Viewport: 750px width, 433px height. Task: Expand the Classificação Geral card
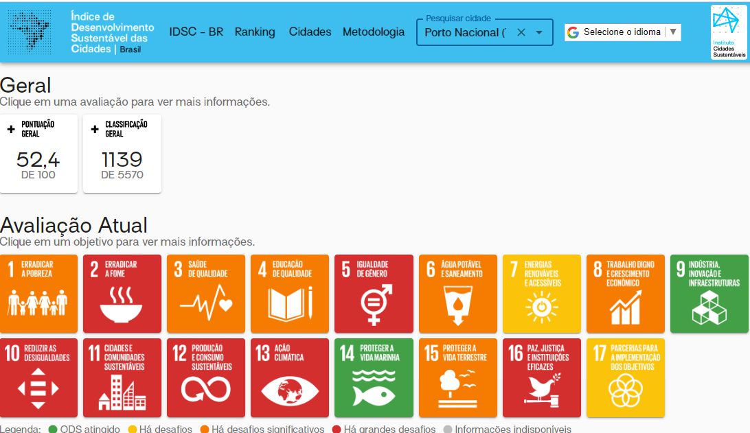coord(122,154)
